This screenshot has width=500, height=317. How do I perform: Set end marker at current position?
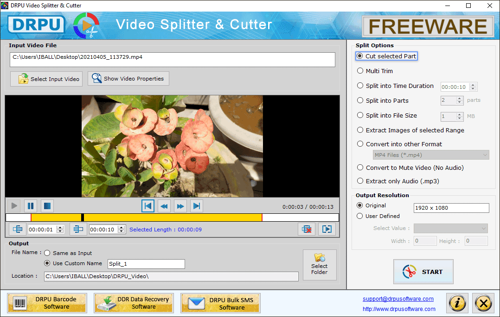pos(78,229)
